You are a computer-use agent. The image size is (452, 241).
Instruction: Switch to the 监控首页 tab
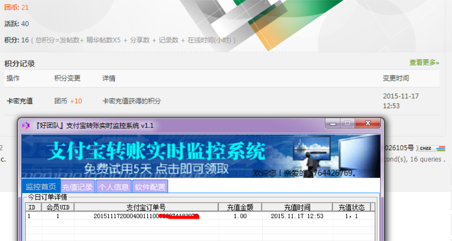tap(41, 186)
